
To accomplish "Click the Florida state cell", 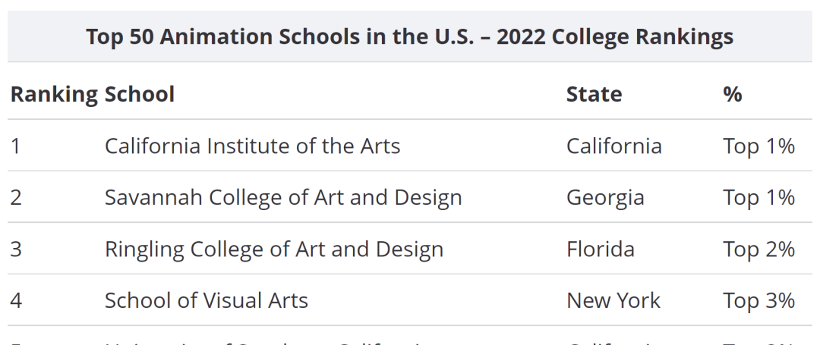I will [x=601, y=249].
